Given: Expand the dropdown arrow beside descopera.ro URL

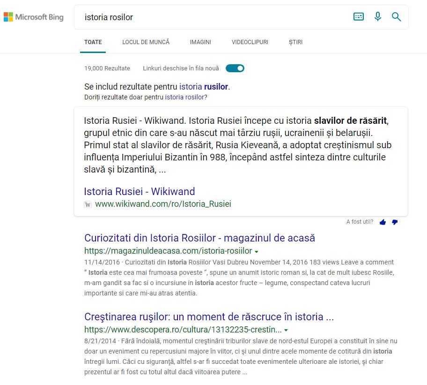Looking at the screenshot, I should pyautogui.click(x=285, y=329).
